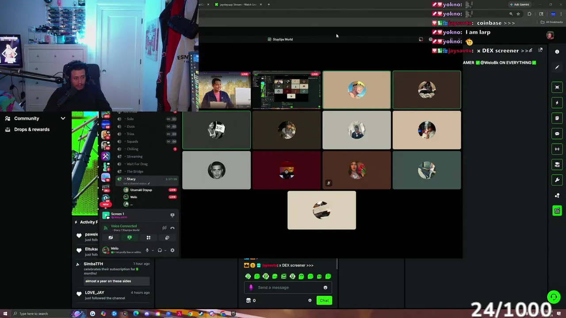Toggle Discord screen share button
Viewport: 566px width, 318px height.
pos(130,238)
